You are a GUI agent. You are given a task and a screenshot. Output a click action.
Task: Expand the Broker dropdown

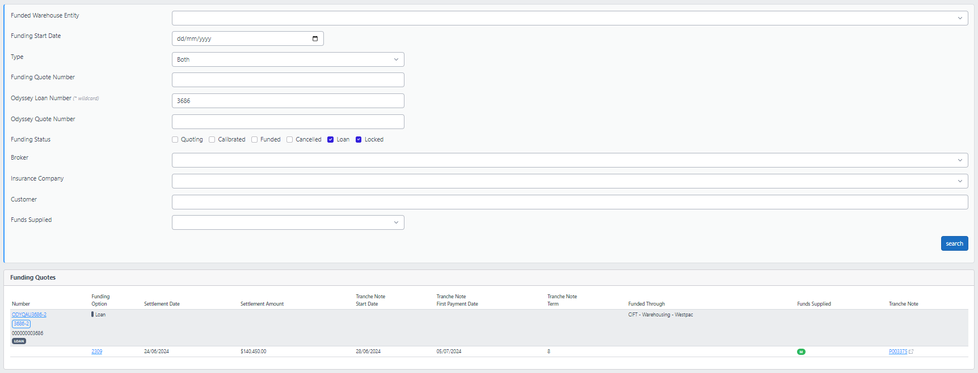coord(569,160)
